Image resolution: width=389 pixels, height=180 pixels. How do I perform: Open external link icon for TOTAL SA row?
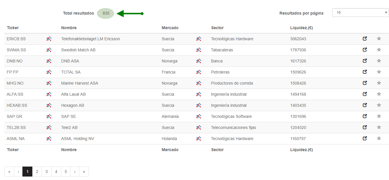(x=365, y=72)
